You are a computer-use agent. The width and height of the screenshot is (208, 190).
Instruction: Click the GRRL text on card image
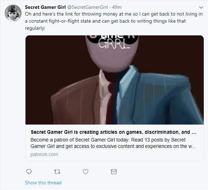(114, 44)
